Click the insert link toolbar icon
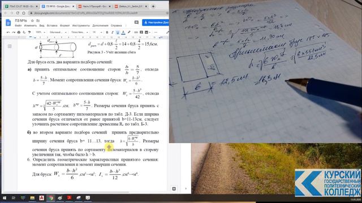 click(x=136, y=33)
